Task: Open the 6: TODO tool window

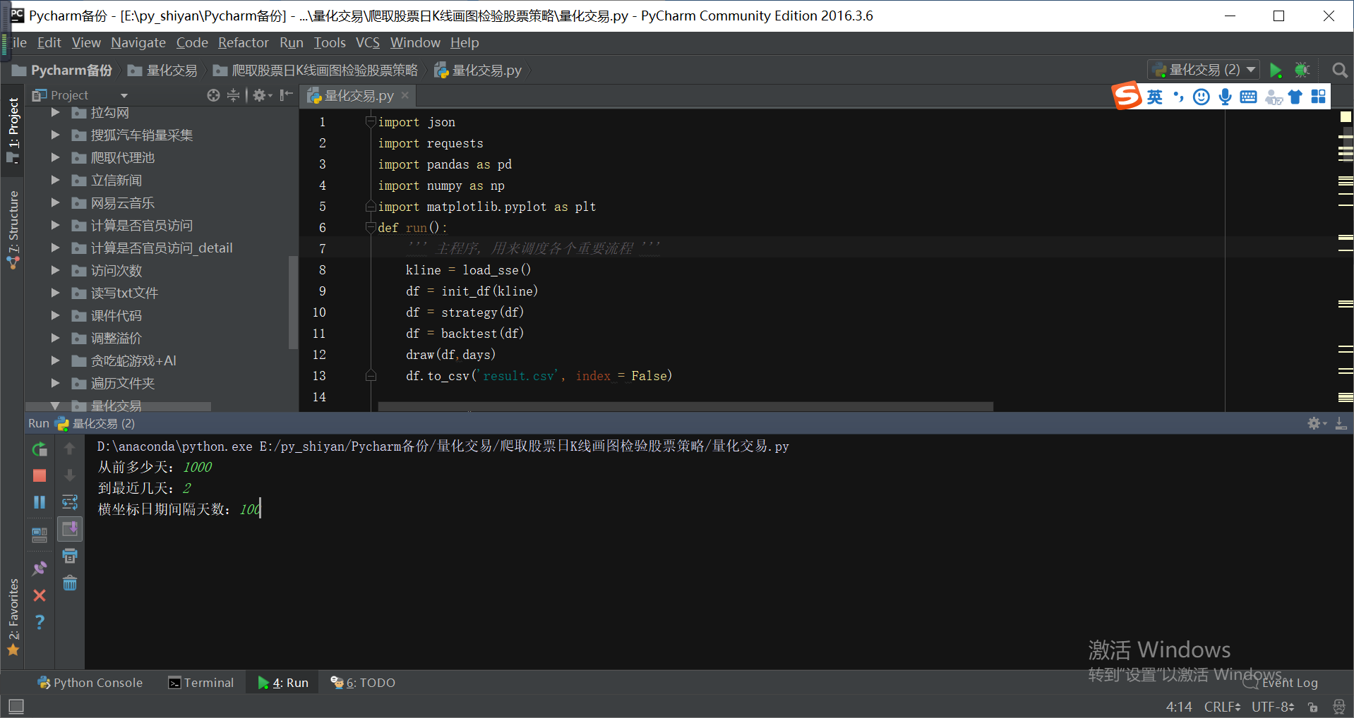Action: coord(363,683)
